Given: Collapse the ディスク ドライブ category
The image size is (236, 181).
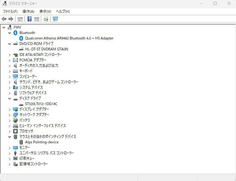Looking at the screenshot, I should [x=10, y=99].
